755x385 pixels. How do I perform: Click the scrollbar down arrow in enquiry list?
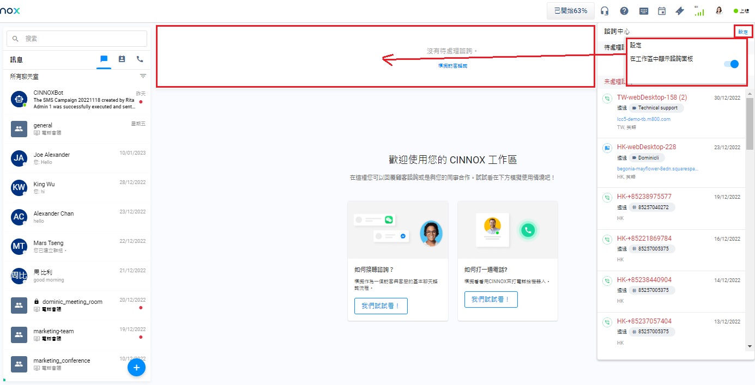coord(750,346)
